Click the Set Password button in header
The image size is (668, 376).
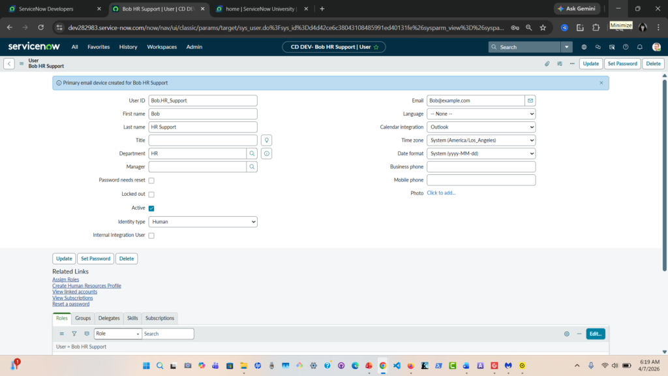(x=622, y=64)
